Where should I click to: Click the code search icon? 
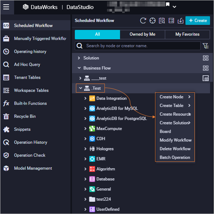[162, 21]
